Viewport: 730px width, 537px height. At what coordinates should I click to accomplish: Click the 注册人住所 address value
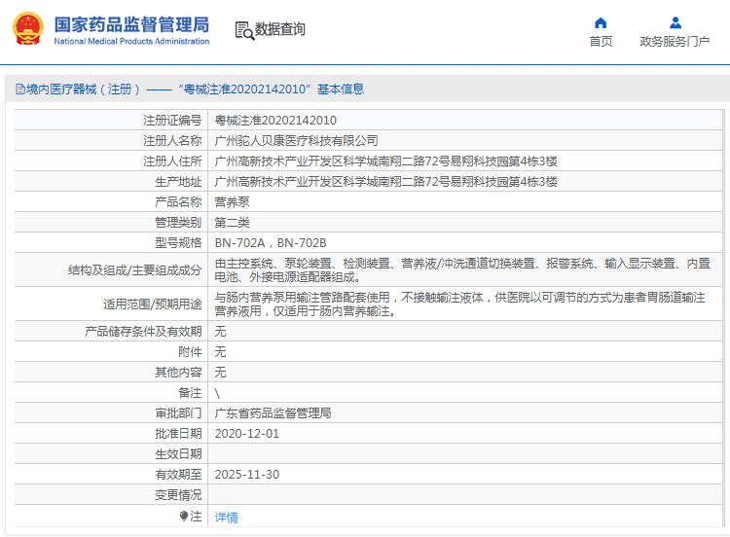385,161
